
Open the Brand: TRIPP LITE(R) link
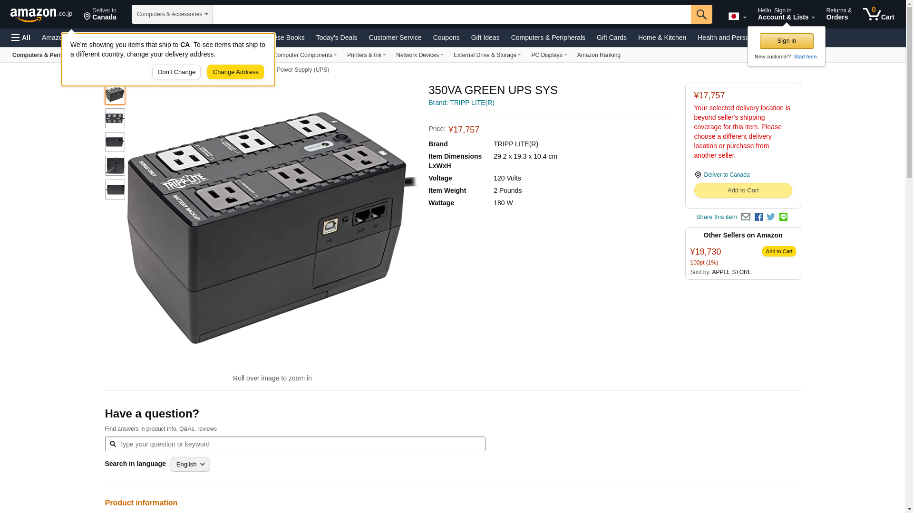[461, 103]
